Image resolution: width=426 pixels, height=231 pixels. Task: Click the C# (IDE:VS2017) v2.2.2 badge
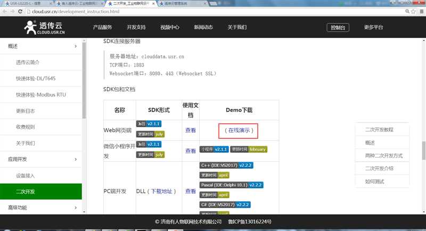coord(225,205)
